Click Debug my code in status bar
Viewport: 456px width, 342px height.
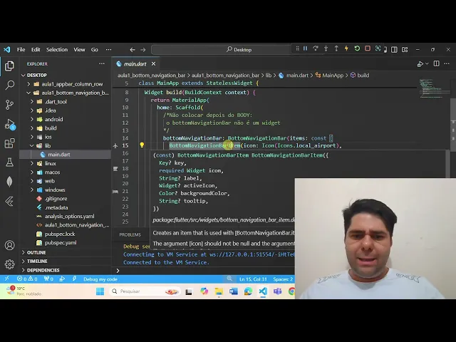(x=100, y=279)
